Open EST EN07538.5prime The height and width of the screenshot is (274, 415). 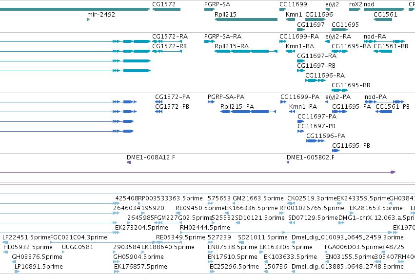pos(233,247)
